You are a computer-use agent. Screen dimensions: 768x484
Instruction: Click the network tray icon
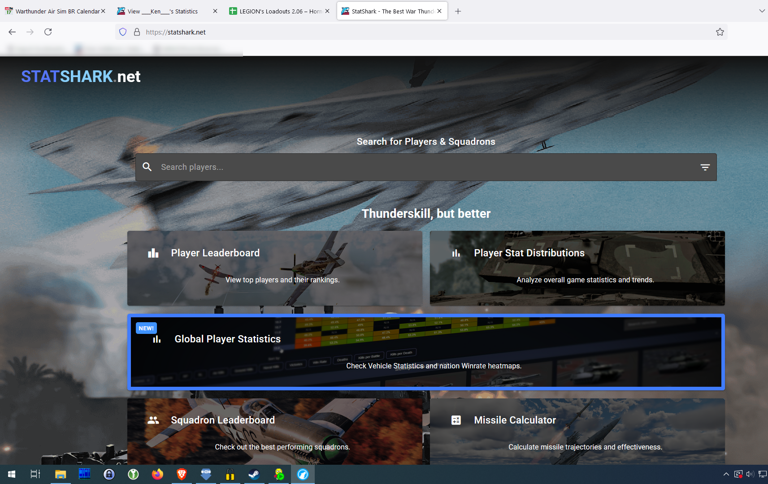[763, 474]
